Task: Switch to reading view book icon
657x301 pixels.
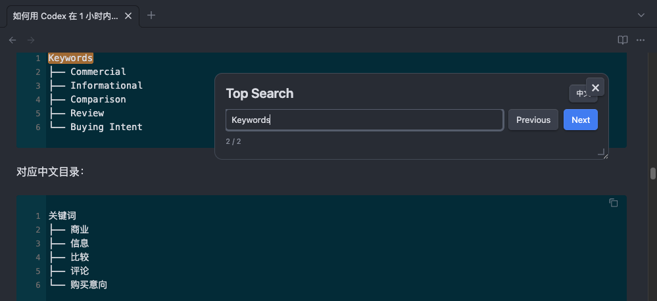Action: [623, 40]
